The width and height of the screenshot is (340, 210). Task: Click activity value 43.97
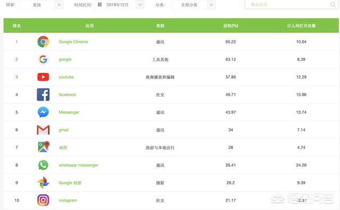(x=231, y=112)
